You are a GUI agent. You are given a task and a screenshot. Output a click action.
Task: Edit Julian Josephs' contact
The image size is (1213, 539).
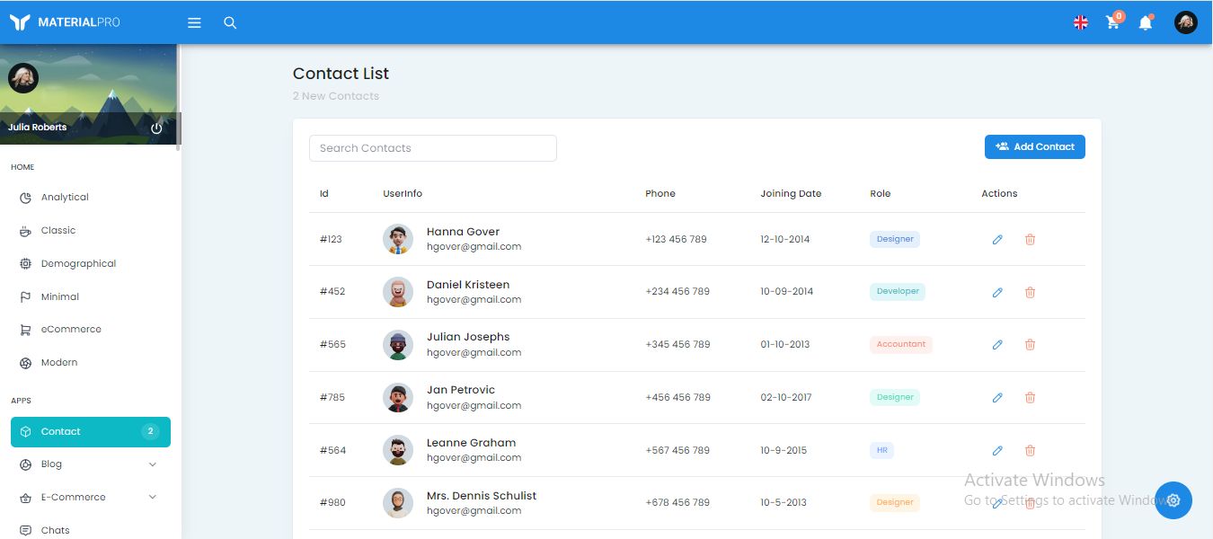[x=997, y=345]
